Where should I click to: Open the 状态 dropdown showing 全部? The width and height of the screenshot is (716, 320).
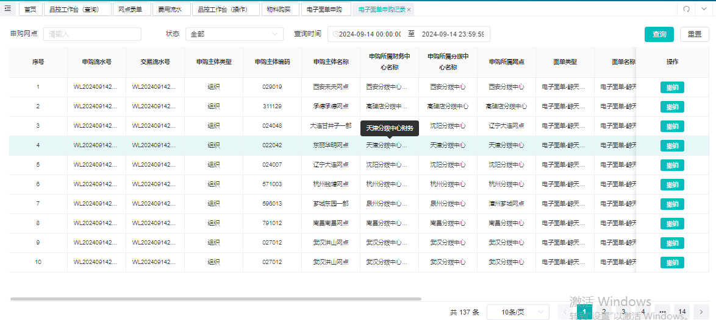tap(234, 34)
